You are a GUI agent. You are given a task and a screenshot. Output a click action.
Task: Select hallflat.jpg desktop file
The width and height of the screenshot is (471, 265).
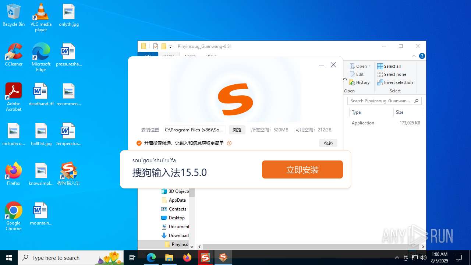[41, 135]
